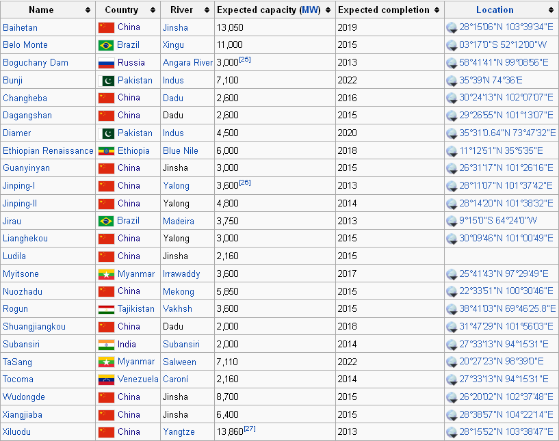Image resolution: width=559 pixels, height=441 pixels.
Task: Click the Russia flag icon
Action: (x=105, y=62)
